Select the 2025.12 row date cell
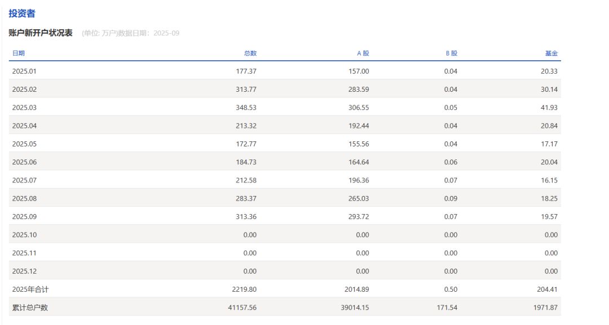Viewport: 609px width, 325px height. [24, 271]
